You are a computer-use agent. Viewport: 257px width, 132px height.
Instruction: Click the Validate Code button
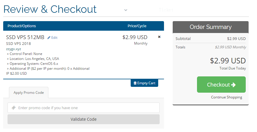pos(84,119)
